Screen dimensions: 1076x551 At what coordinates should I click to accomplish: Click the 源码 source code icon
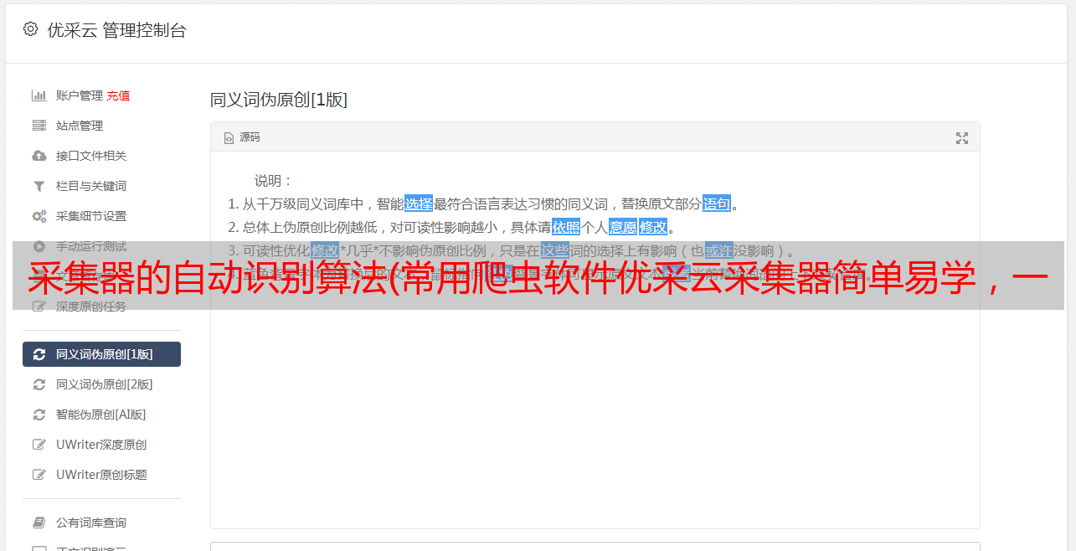pyautogui.click(x=229, y=138)
